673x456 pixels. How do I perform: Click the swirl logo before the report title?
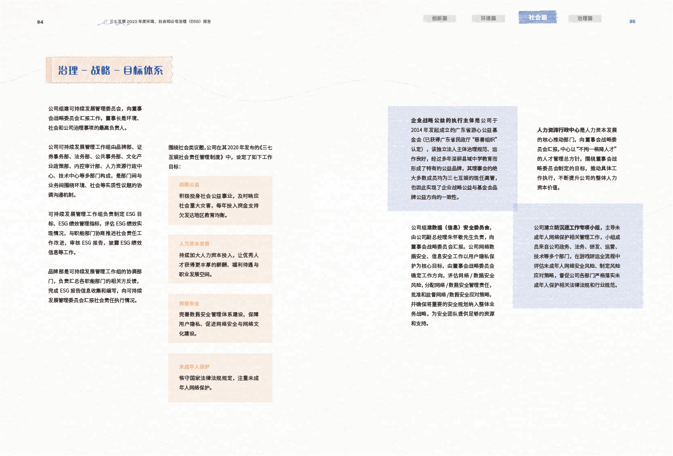(103, 22)
